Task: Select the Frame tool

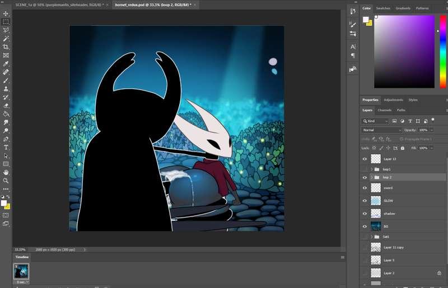Action: pos(6,55)
